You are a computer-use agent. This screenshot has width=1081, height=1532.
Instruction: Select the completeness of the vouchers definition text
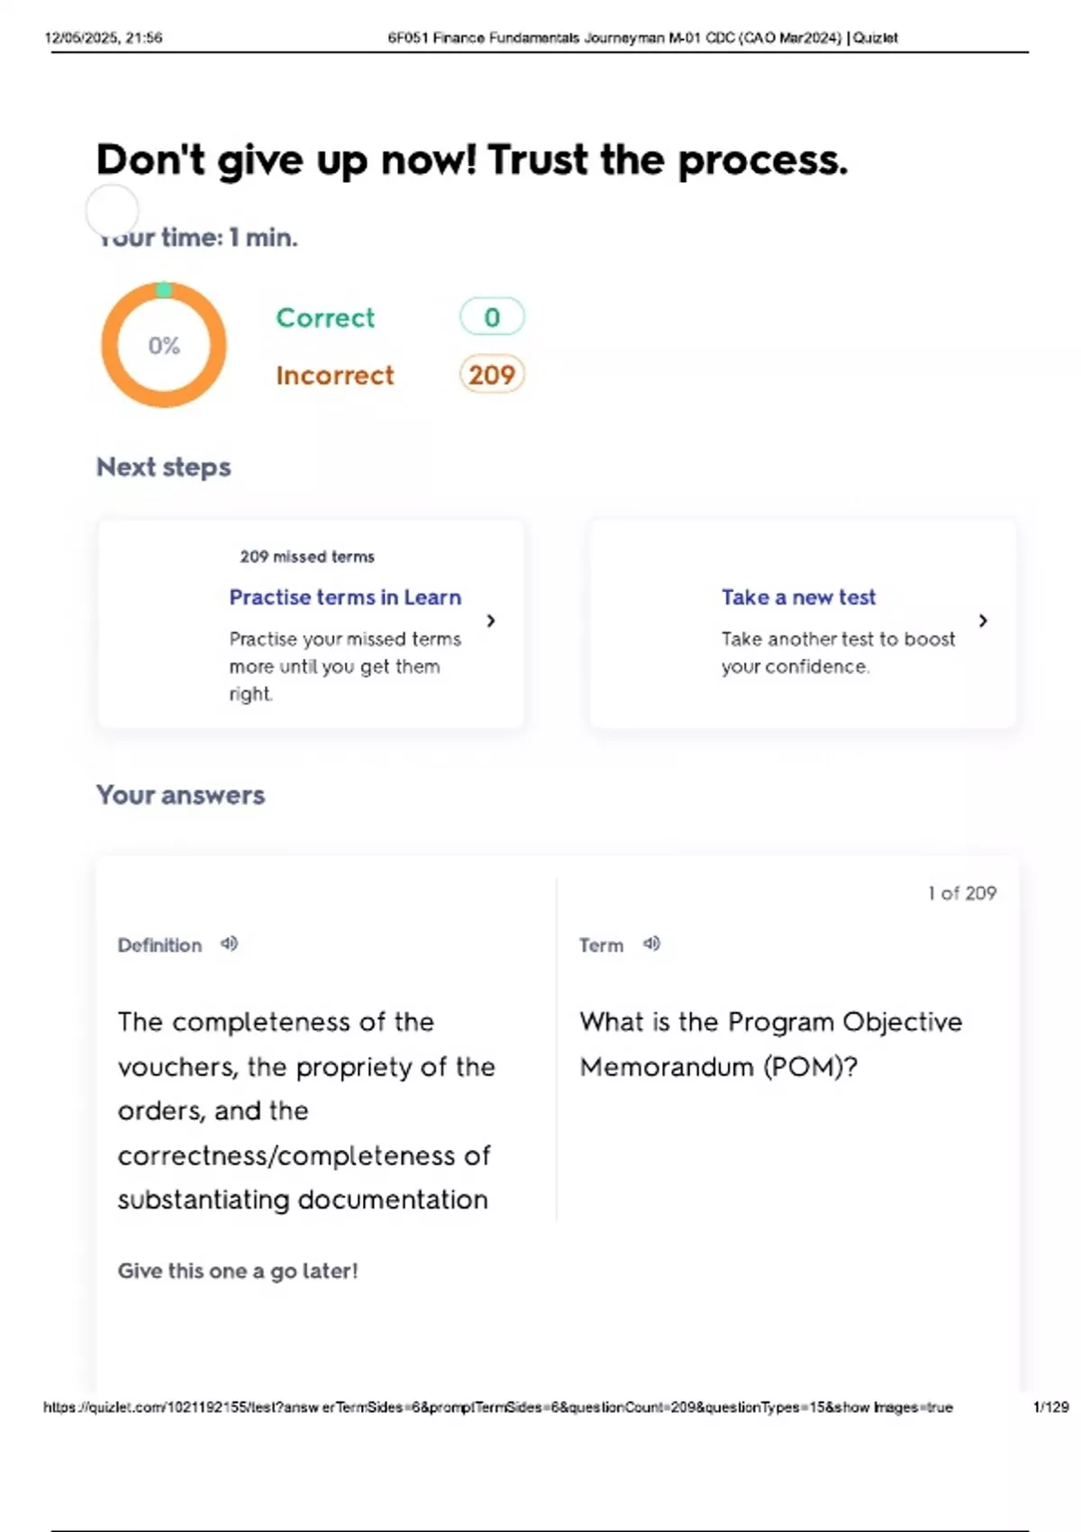coord(306,1110)
